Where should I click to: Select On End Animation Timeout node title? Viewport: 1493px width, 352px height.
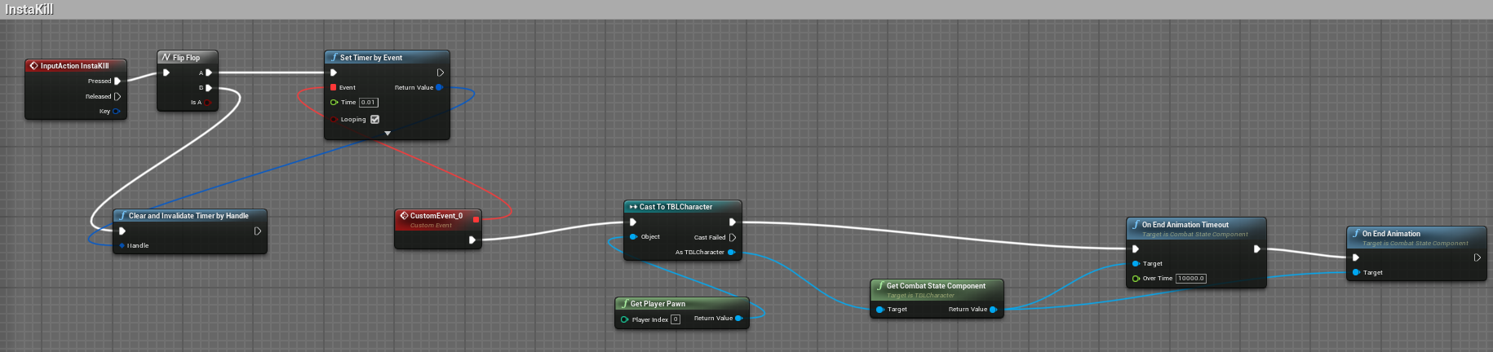tap(1185, 225)
